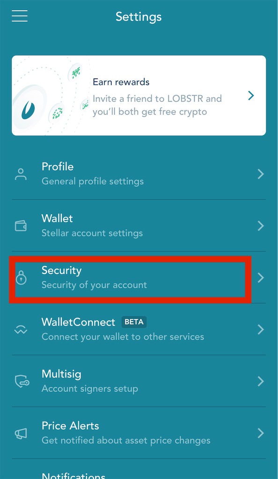Open Invite a friend to LOBSTR banner

(x=139, y=95)
